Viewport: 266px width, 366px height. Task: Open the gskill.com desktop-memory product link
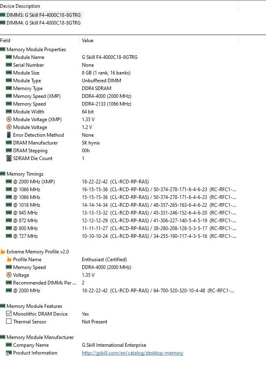click(133, 353)
